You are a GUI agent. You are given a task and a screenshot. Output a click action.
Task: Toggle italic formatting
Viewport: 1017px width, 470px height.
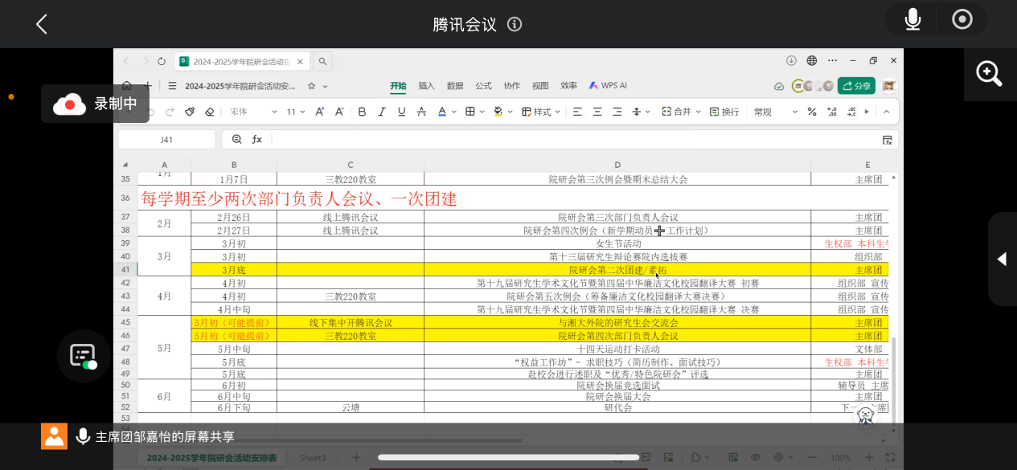click(x=382, y=112)
